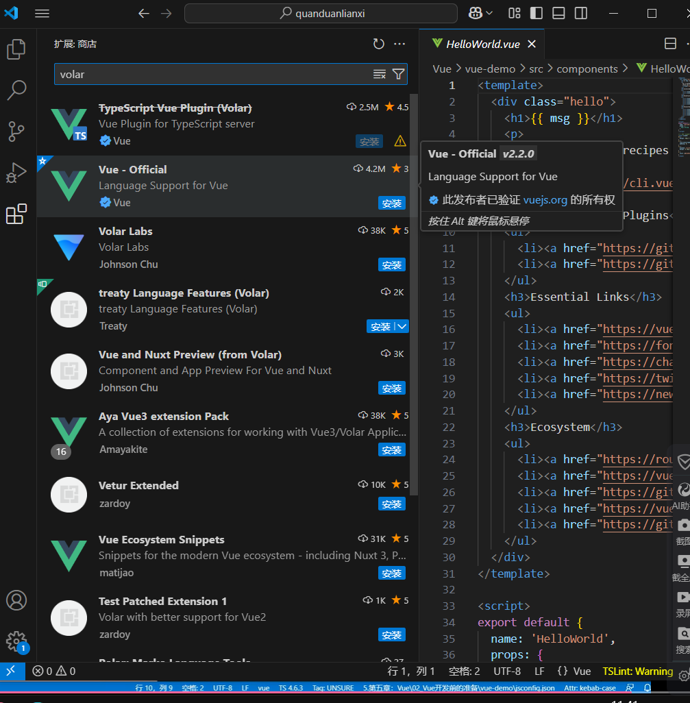This screenshot has height=703, width=690.
Task: Open the Copilot dropdown chevron
Action: [x=489, y=14]
